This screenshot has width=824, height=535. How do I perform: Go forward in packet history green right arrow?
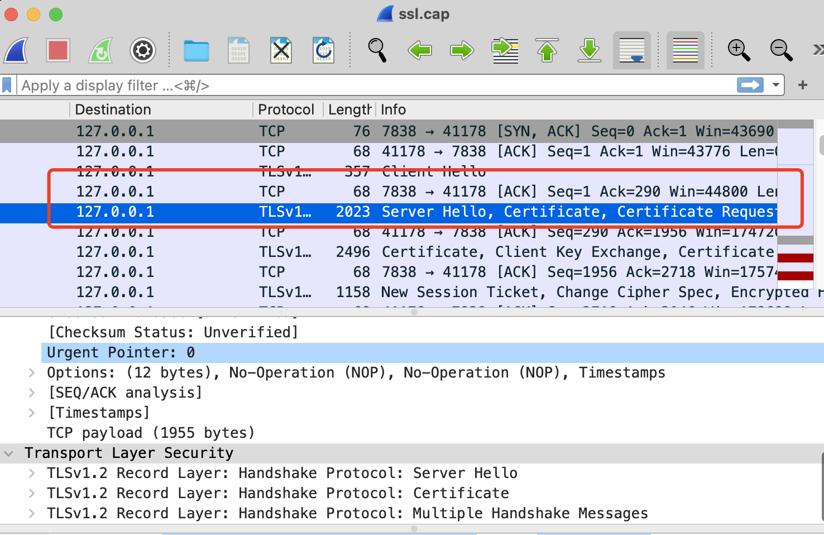click(x=462, y=50)
